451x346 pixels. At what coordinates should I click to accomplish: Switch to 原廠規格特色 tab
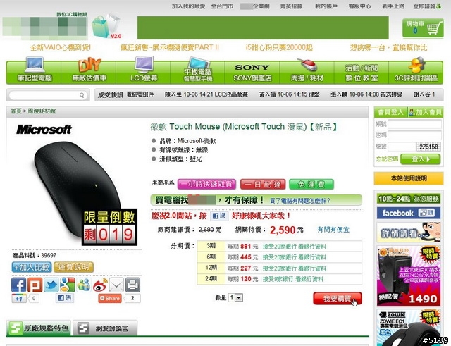tap(39, 328)
